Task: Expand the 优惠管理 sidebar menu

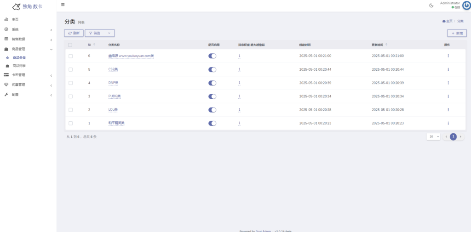Action: (x=28, y=85)
